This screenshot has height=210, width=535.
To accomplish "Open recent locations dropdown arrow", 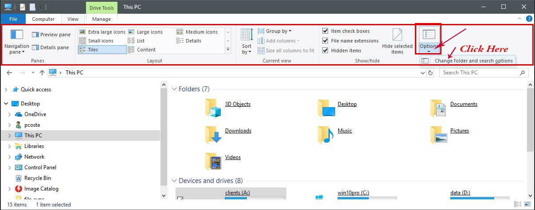I will 33,73.
